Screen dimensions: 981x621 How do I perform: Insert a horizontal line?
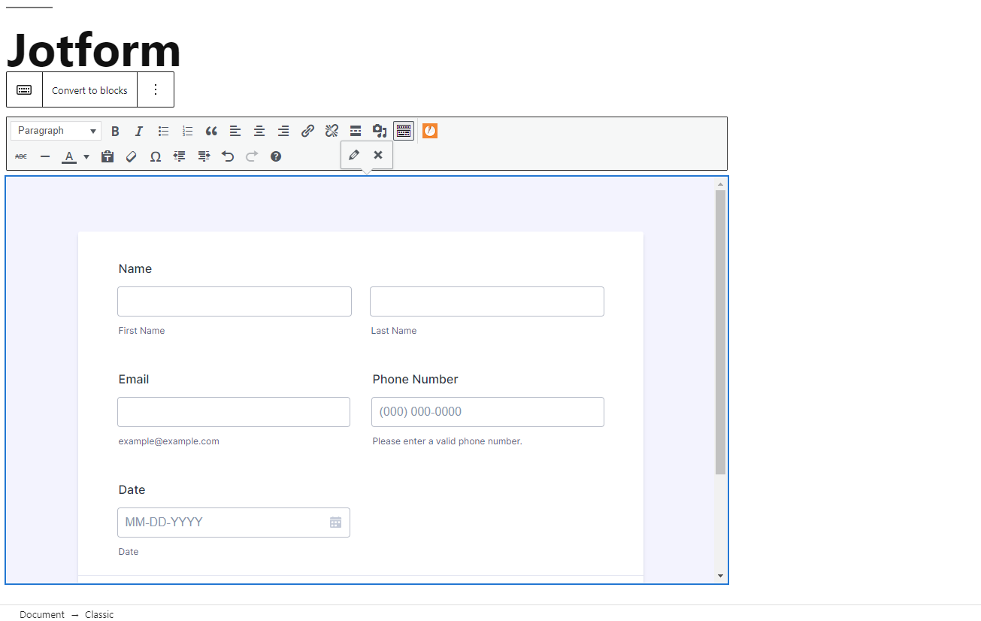[x=45, y=156]
